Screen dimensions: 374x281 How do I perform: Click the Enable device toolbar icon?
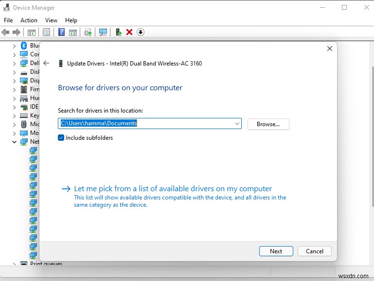pos(119,32)
